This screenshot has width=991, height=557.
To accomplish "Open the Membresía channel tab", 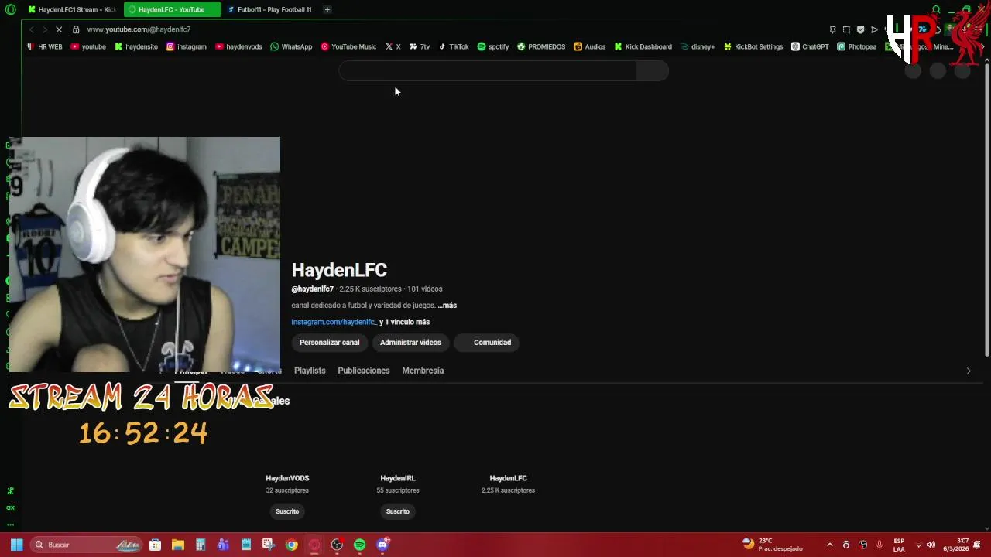I will (x=423, y=371).
